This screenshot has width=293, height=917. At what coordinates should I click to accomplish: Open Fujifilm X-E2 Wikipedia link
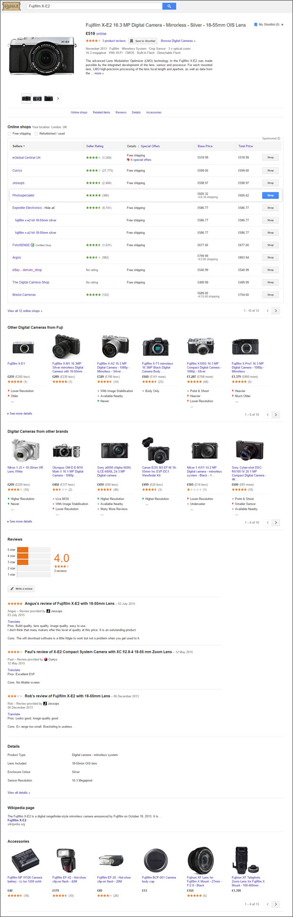(17, 820)
